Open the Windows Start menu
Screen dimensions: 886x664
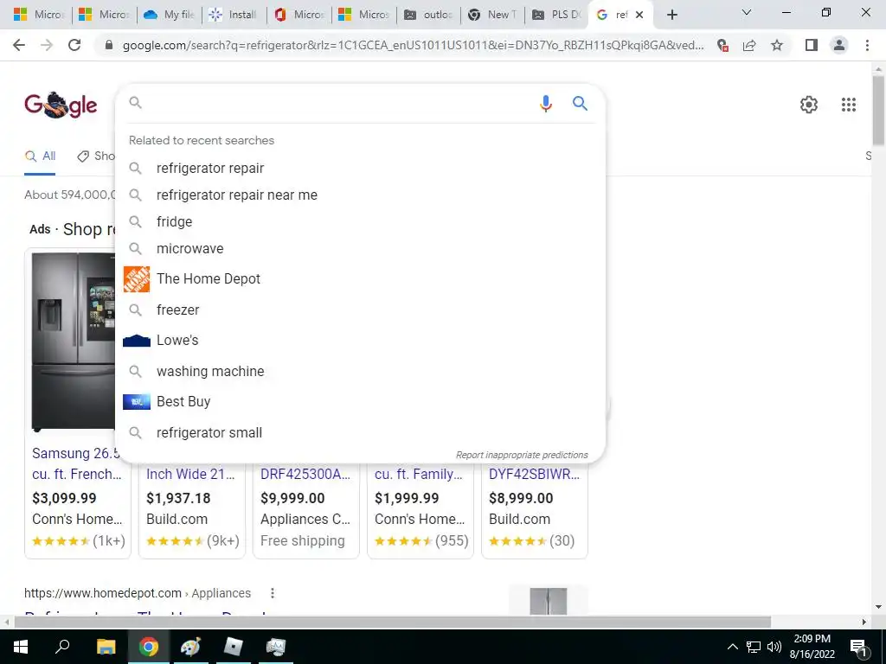[x=21, y=647]
